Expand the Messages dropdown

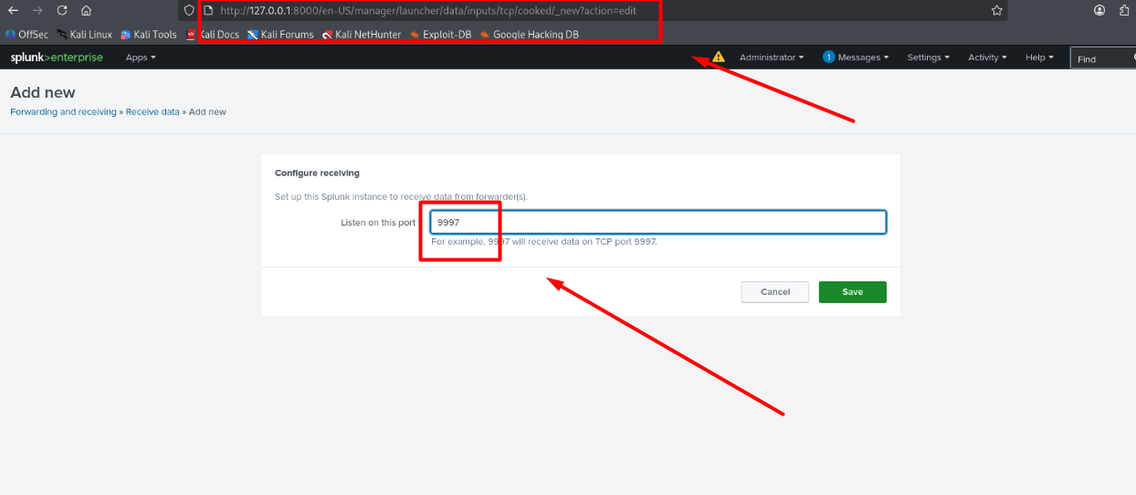point(863,57)
